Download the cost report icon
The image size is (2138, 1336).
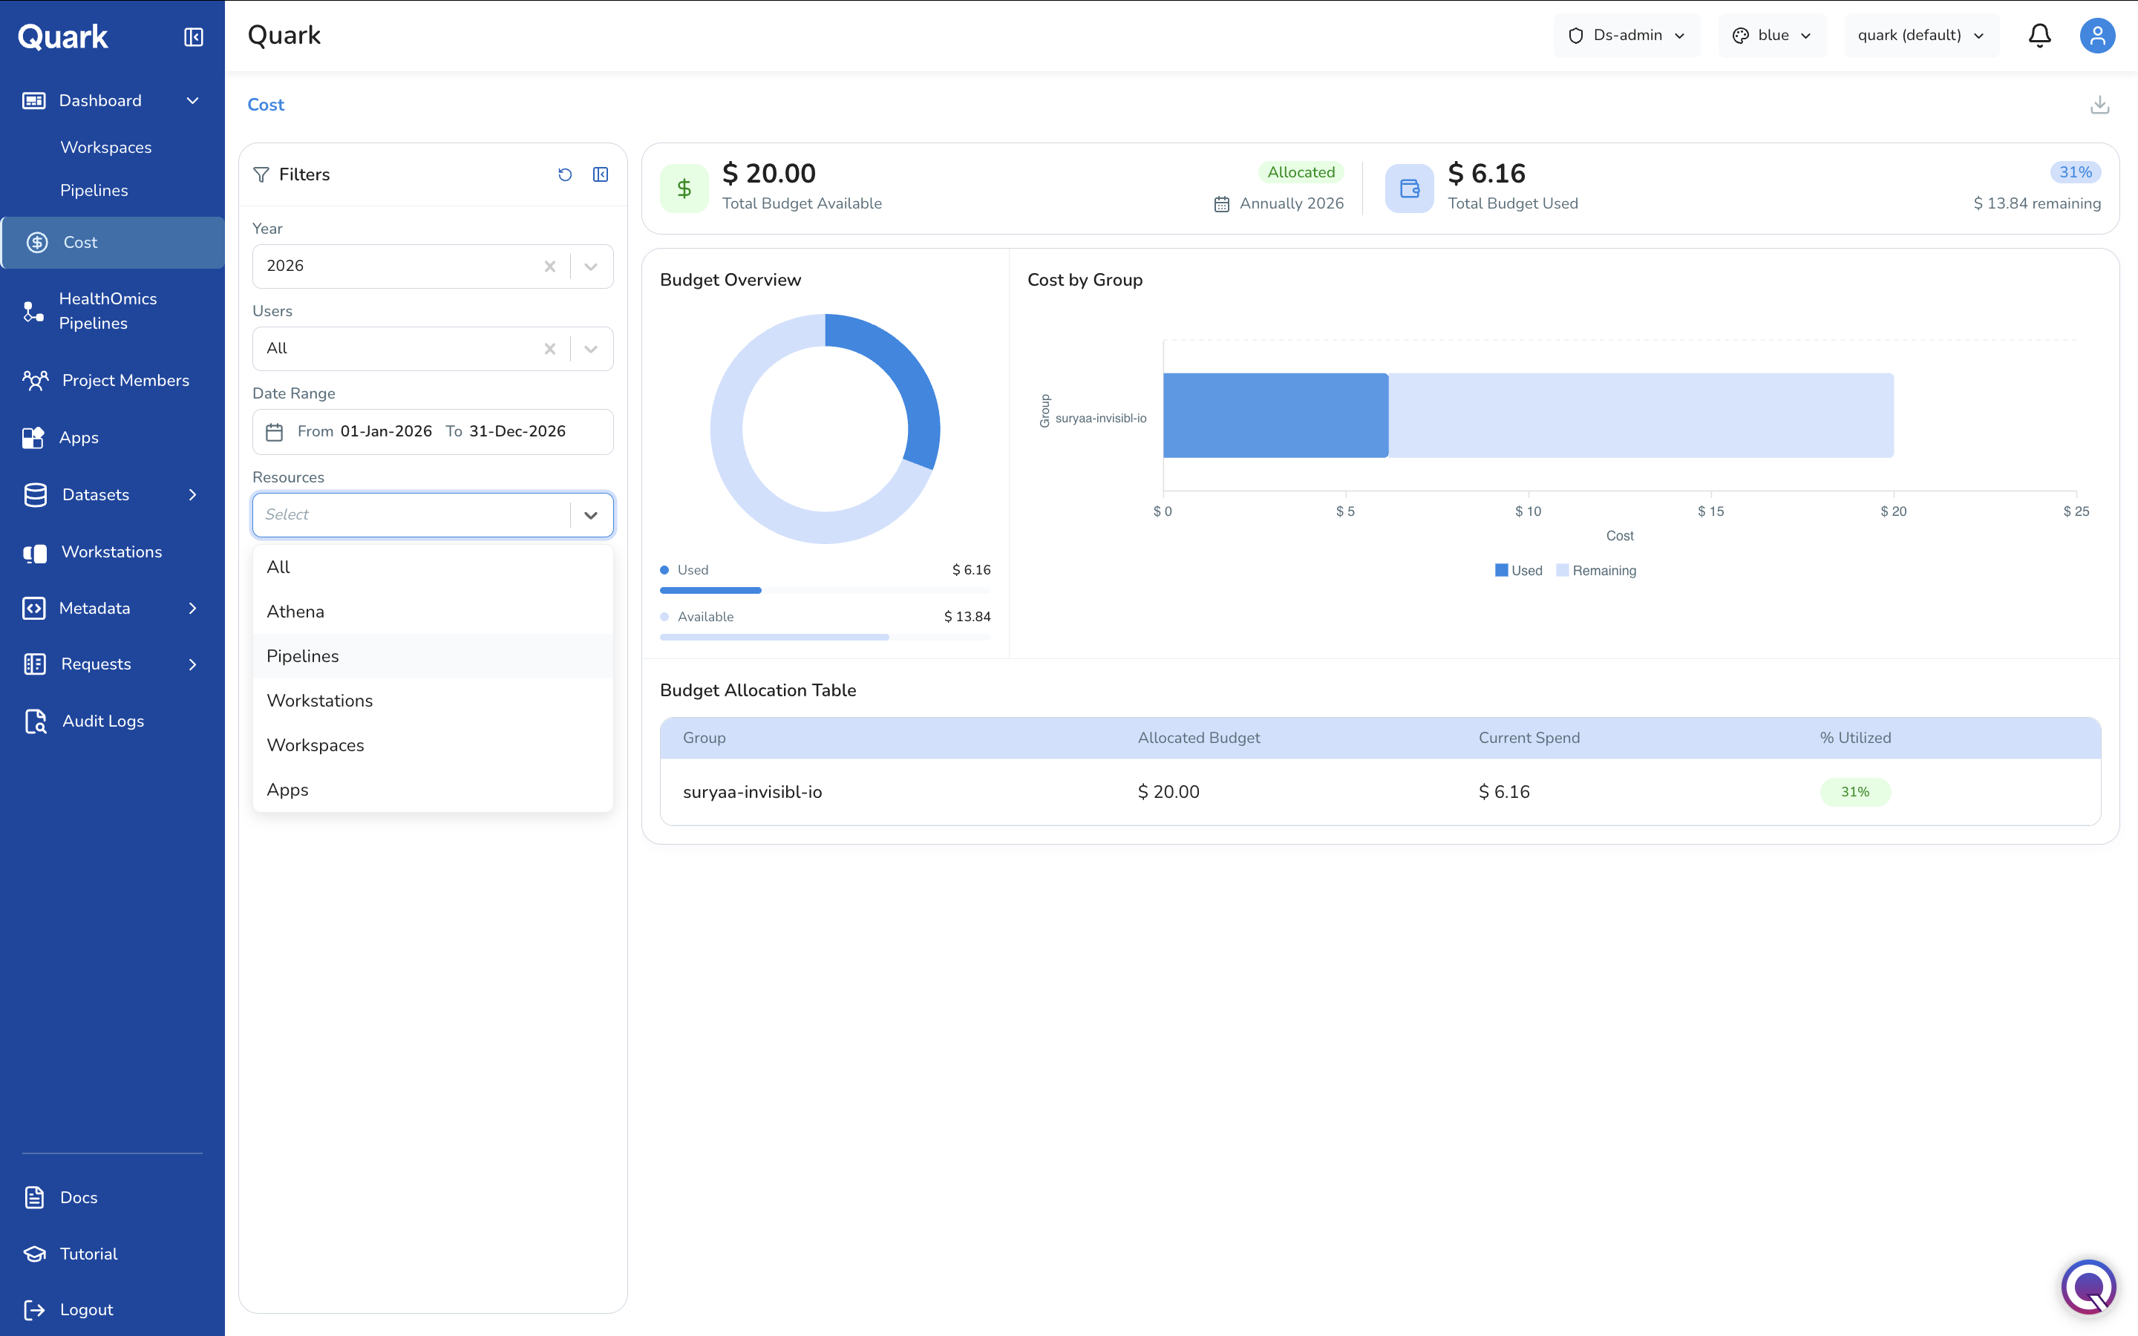[2100, 105]
